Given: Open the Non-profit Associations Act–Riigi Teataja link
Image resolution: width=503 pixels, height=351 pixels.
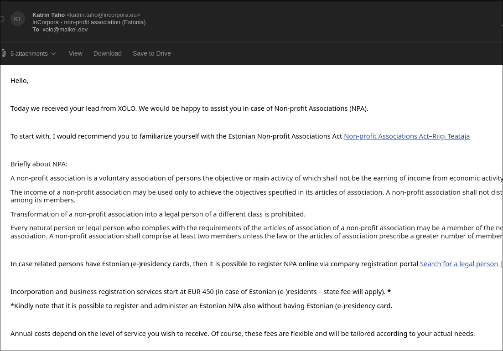Looking at the screenshot, I should pyautogui.click(x=406, y=136).
